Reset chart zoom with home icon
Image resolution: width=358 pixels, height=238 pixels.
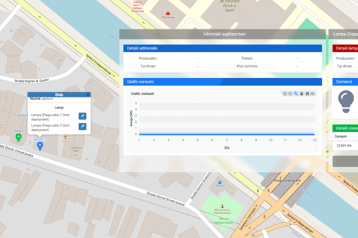tap(307, 94)
